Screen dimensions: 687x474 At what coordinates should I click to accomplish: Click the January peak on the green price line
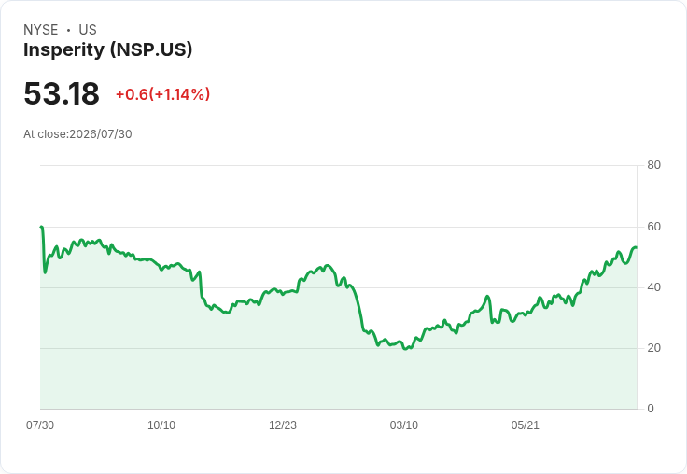(x=328, y=266)
